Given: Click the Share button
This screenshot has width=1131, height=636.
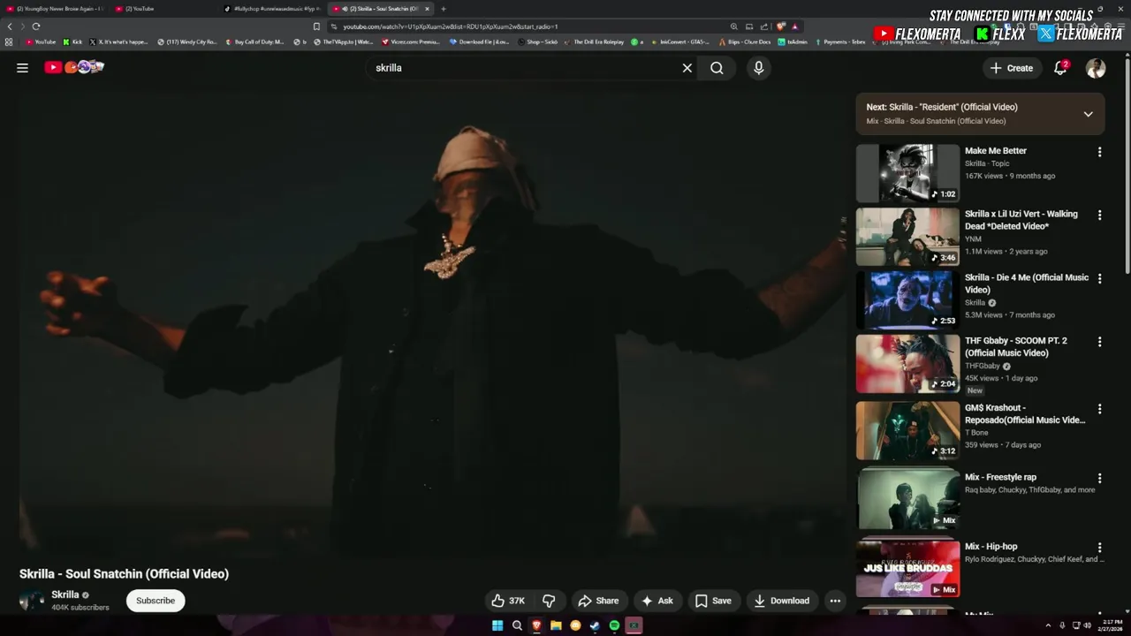Looking at the screenshot, I should [598, 601].
